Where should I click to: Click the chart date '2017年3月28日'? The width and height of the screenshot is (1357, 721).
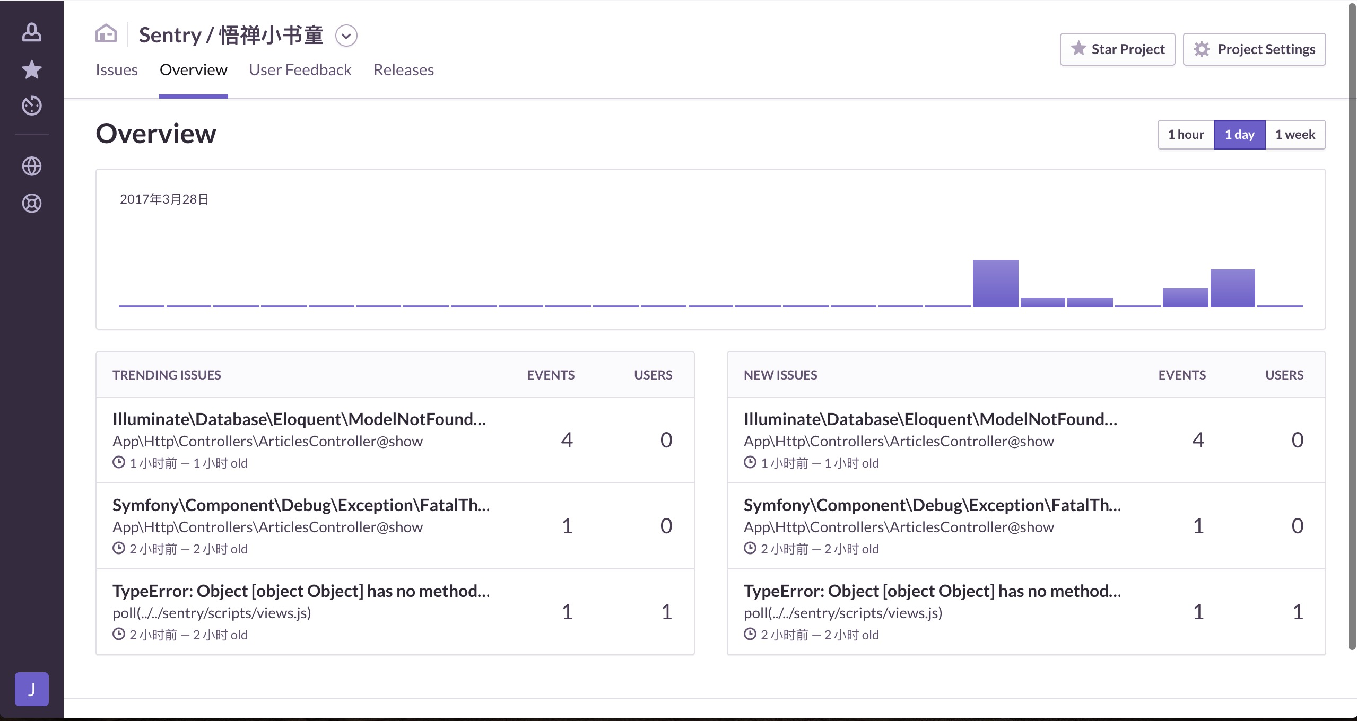click(x=164, y=199)
